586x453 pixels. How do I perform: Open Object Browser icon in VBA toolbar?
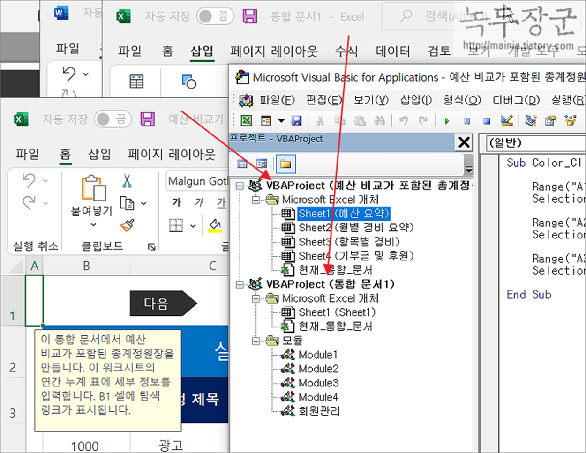[x=571, y=121]
